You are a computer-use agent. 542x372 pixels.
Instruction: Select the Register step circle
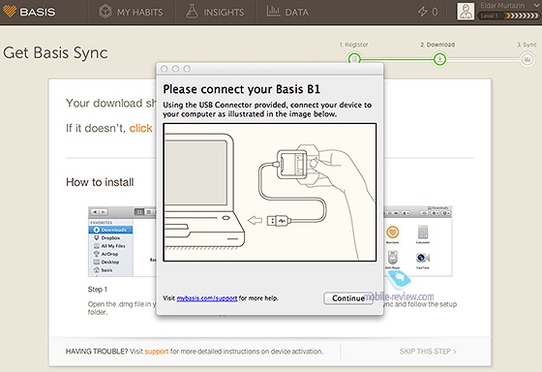coord(354,59)
